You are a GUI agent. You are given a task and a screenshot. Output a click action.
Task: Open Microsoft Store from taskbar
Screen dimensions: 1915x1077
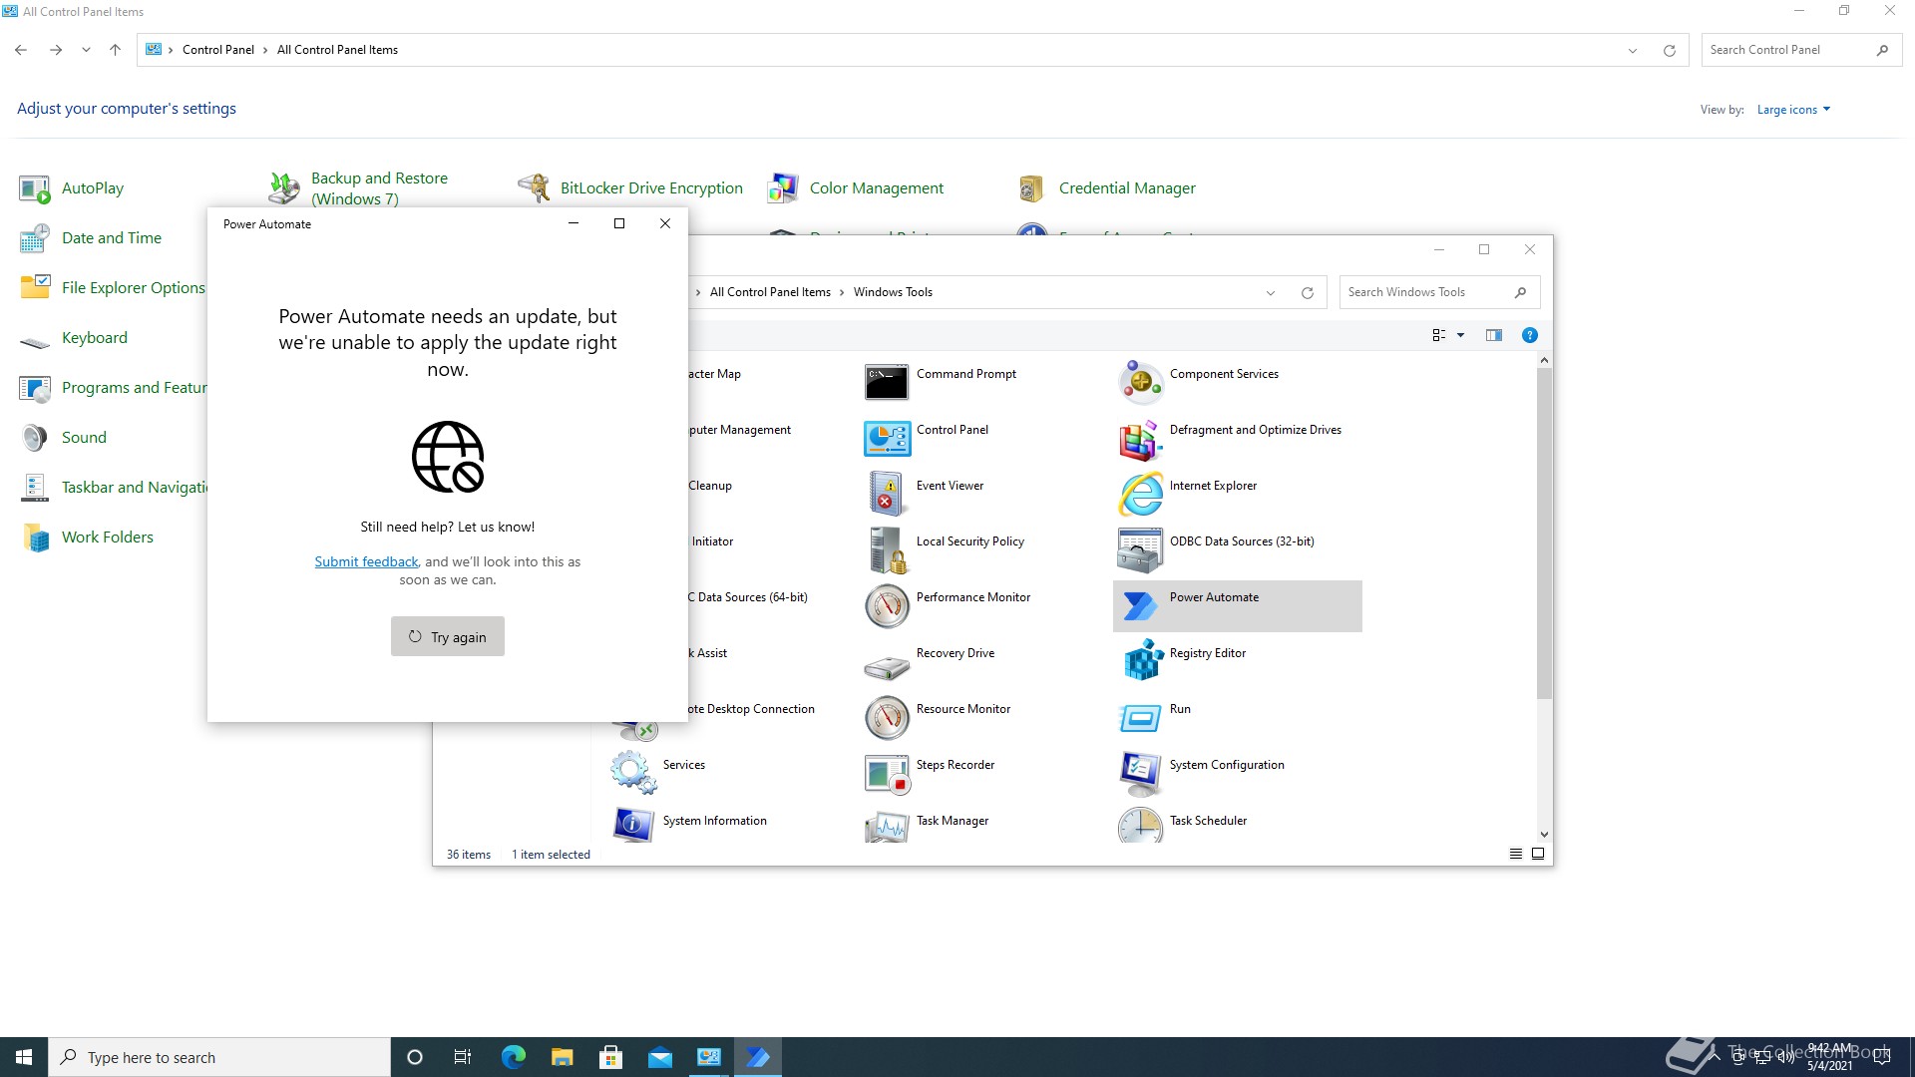610,1057
